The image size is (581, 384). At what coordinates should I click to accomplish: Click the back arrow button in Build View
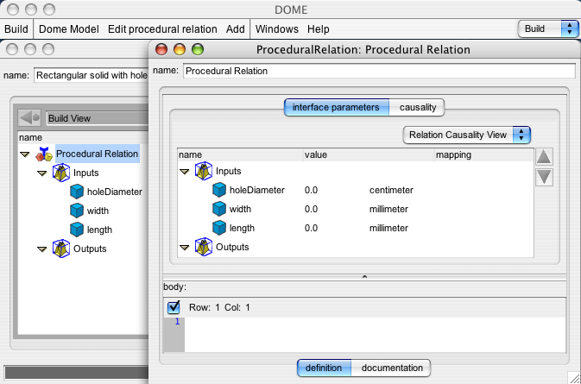[x=29, y=118]
